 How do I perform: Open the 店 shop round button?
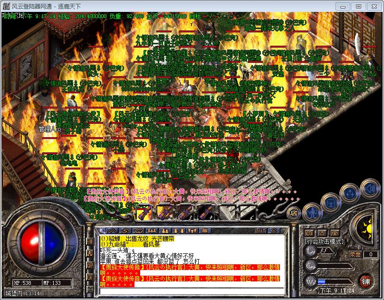[294, 213]
